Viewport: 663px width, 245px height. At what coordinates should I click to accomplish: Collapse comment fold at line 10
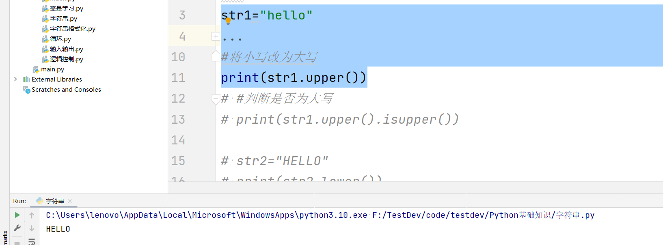coord(216,57)
